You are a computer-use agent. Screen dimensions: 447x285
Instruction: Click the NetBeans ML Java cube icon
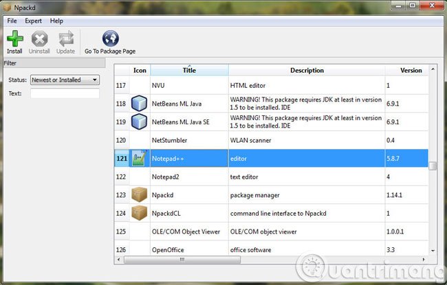click(x=139, y=103)
